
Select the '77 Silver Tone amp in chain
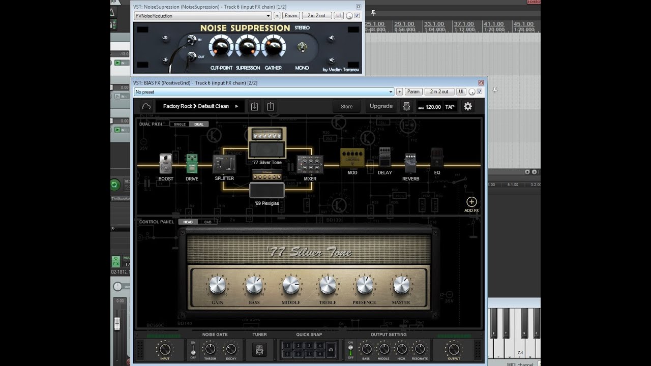pos(267,143)
